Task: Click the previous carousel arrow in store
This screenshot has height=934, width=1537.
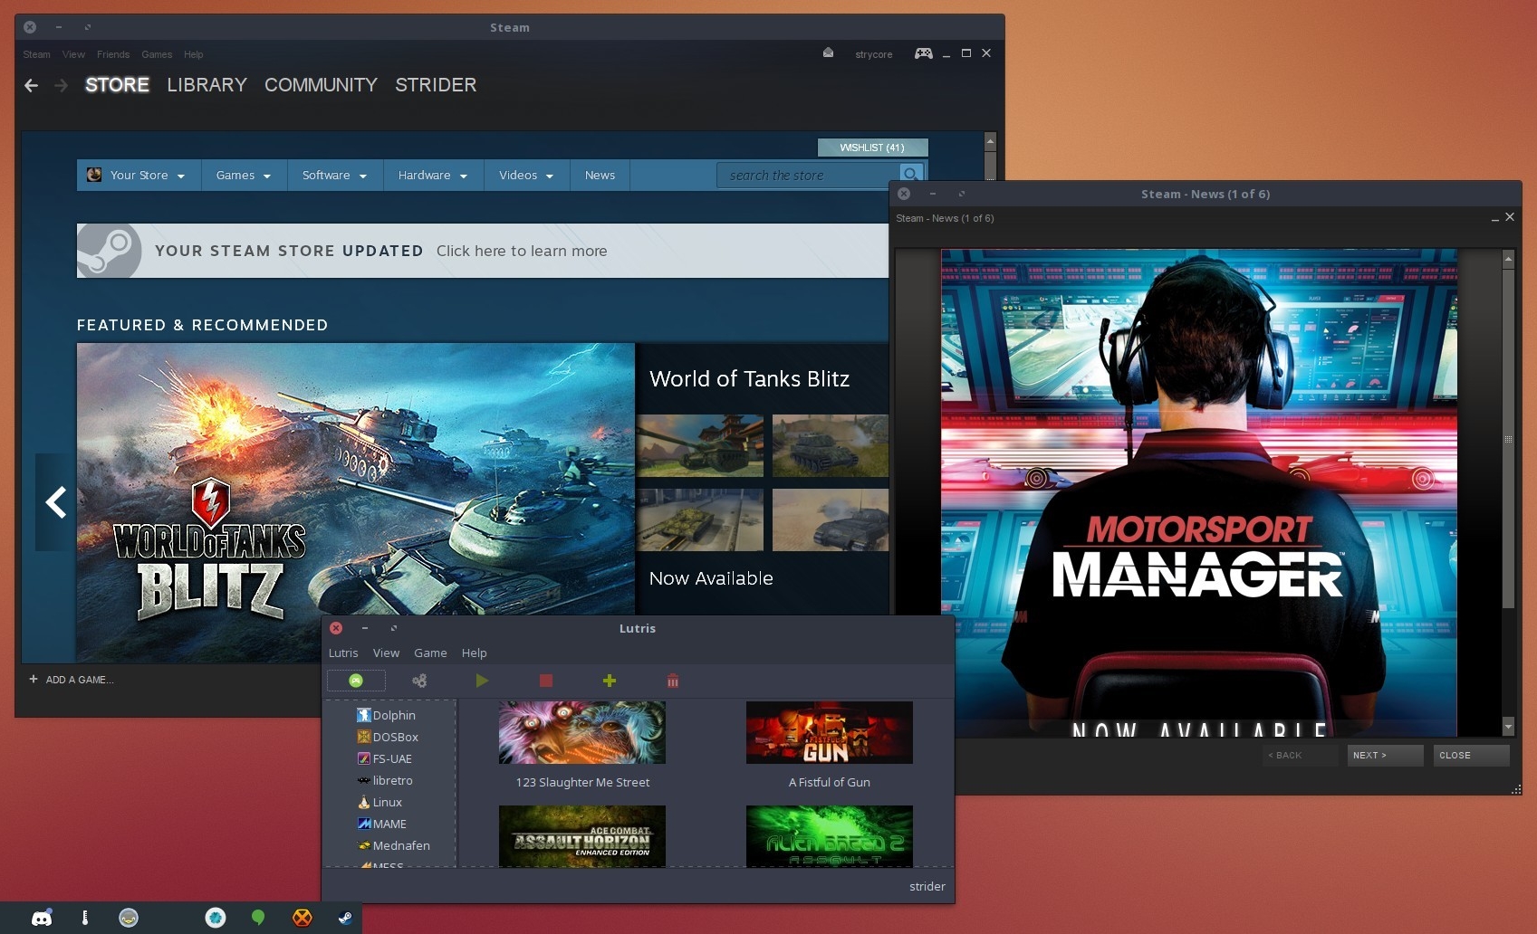Action: [x=56, y=501]
